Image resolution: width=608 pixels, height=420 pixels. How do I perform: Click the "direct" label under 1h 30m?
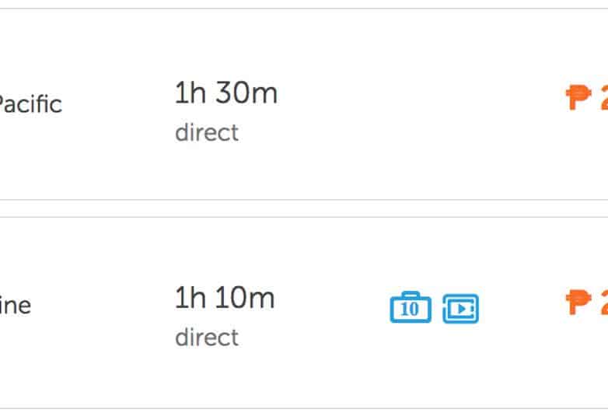(x=206, y=132)
